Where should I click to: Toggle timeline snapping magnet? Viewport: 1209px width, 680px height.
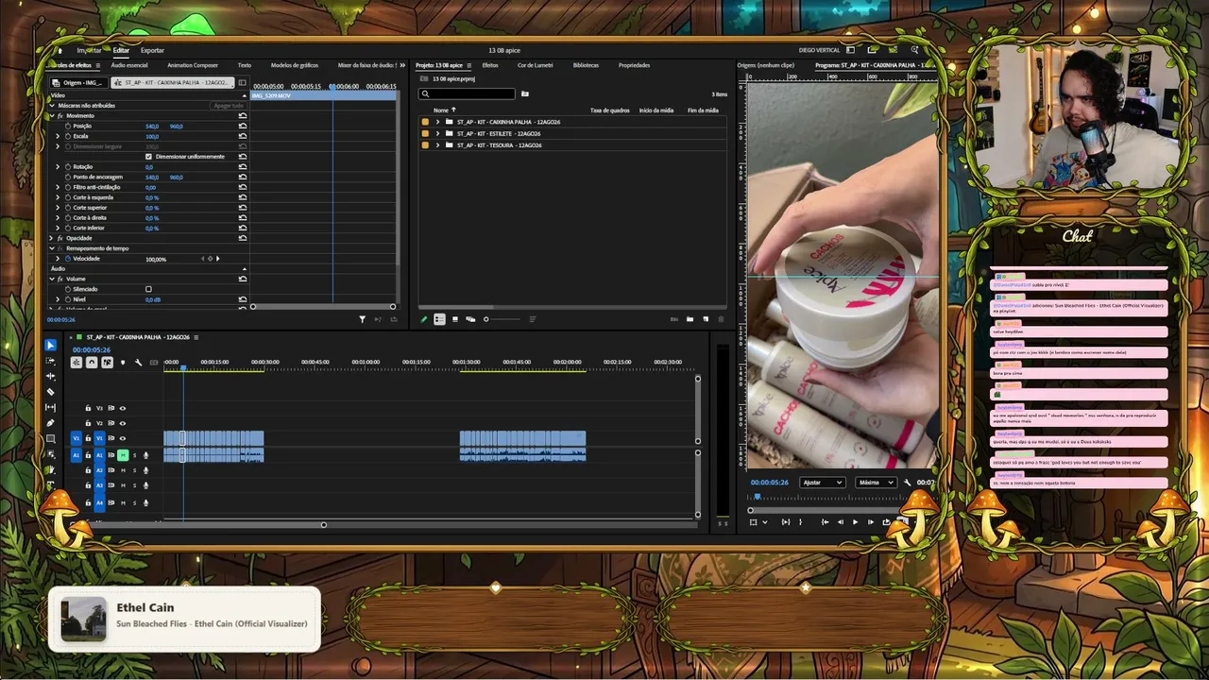[92, 363]
